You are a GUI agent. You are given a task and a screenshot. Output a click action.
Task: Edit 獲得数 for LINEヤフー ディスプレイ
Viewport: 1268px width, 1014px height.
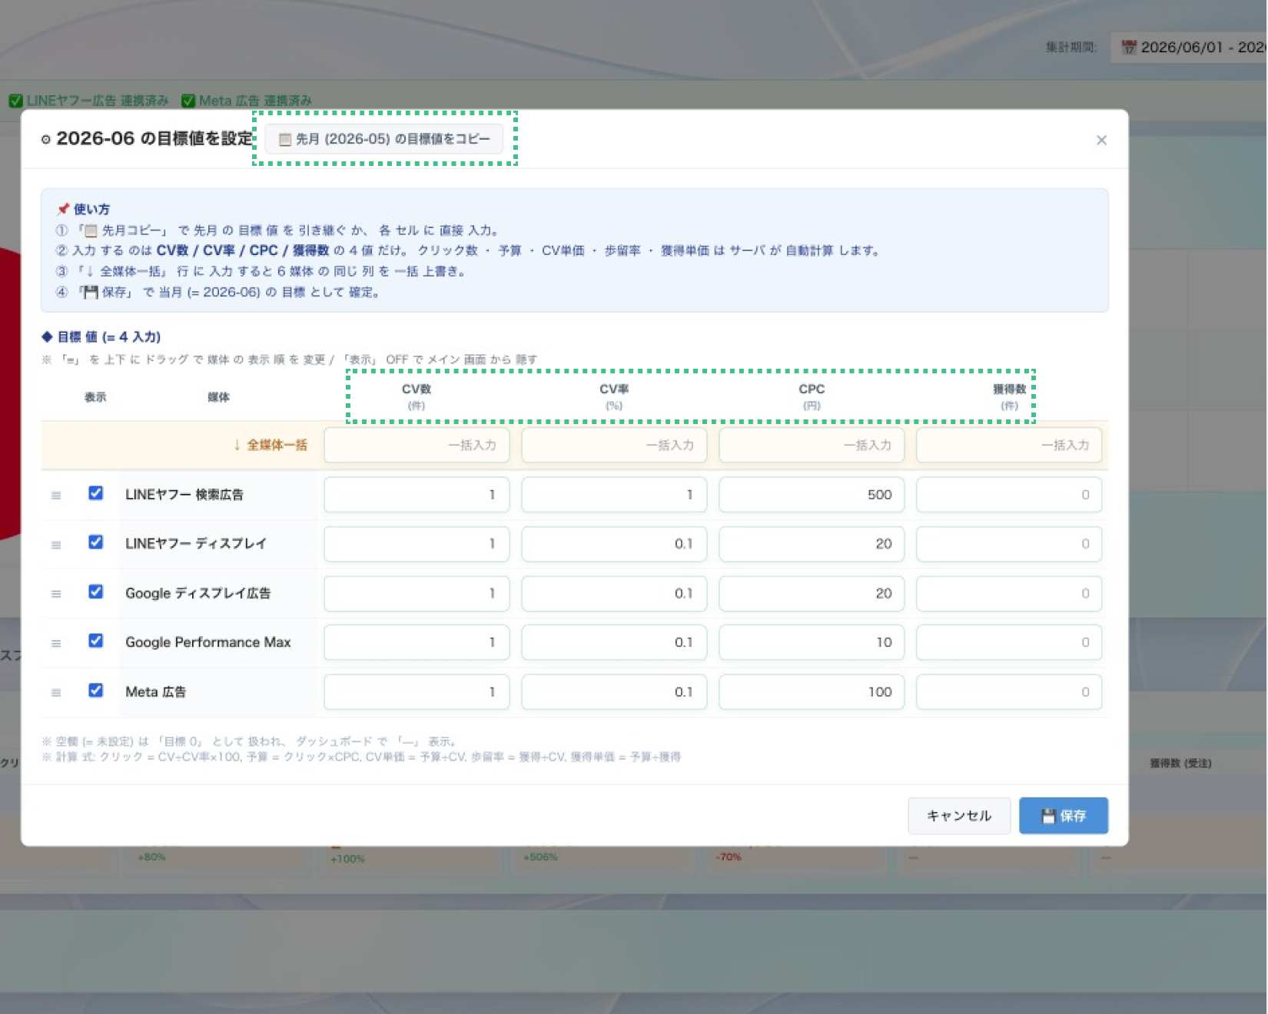click(x=1009, y=544)
